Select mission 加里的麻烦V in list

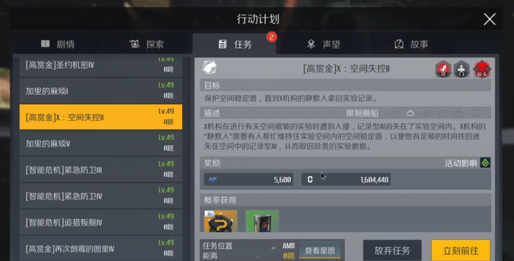click(101, 143)
